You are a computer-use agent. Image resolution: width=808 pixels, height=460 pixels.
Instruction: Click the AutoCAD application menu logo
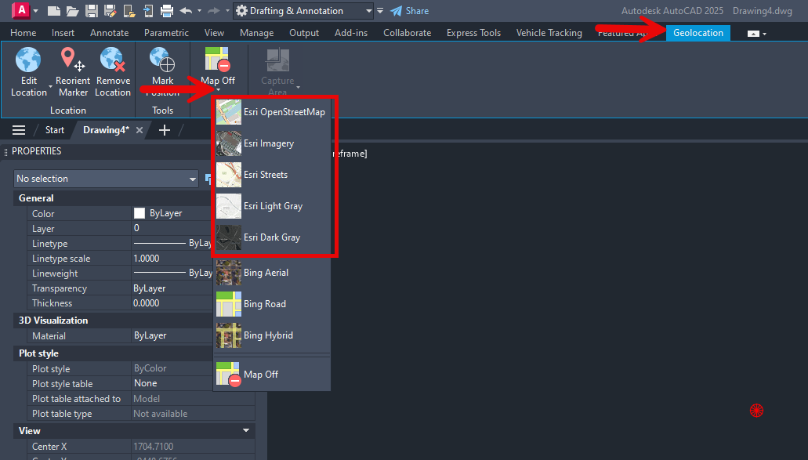[x=20, y=10]
